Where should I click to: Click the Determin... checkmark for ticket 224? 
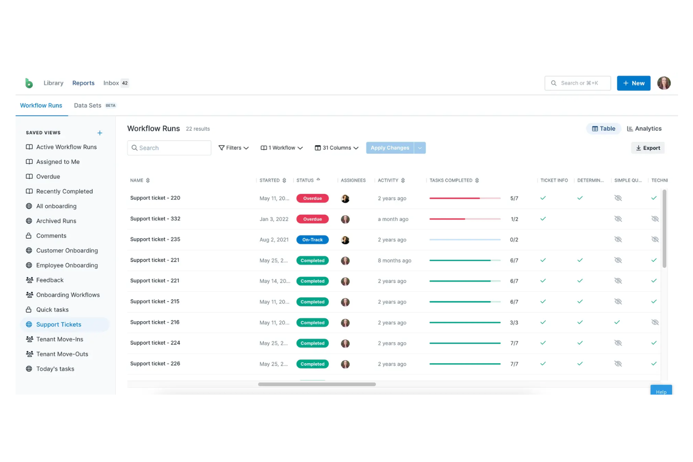580,343
